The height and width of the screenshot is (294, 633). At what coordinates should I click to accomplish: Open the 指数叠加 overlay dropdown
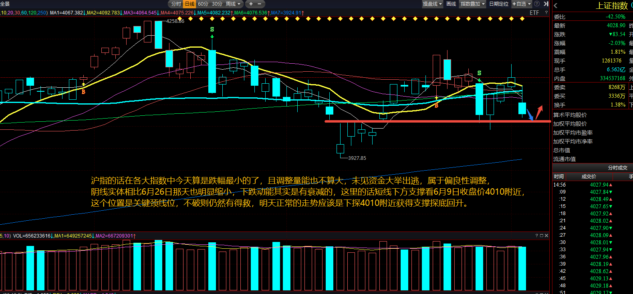(473, 4)
